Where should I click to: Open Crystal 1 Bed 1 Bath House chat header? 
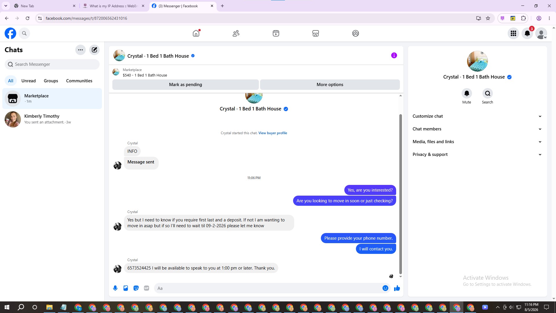[x=158, y=56]
